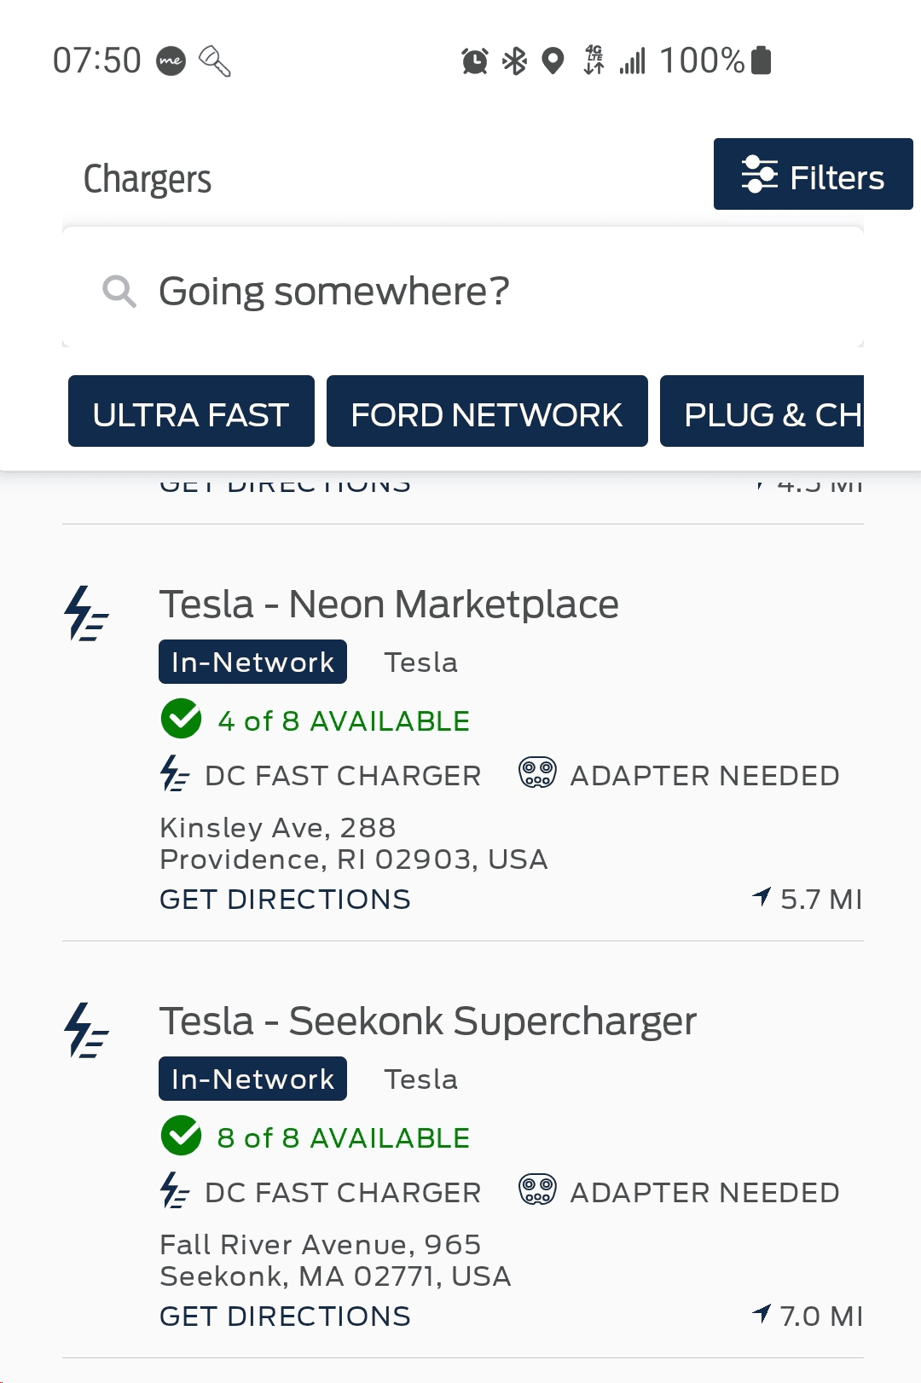
Task: Tap adapter plug icon for Seekonk Supercharger
Action: click(x=537, y=1190)
